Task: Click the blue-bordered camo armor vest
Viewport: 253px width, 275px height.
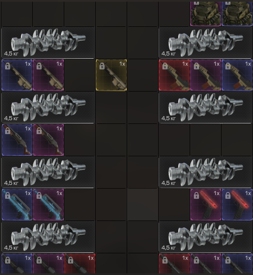Action: coord(237,14)
